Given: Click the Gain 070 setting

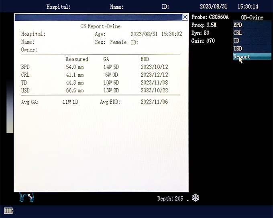Looking at the screenshot, I should 203,41.
